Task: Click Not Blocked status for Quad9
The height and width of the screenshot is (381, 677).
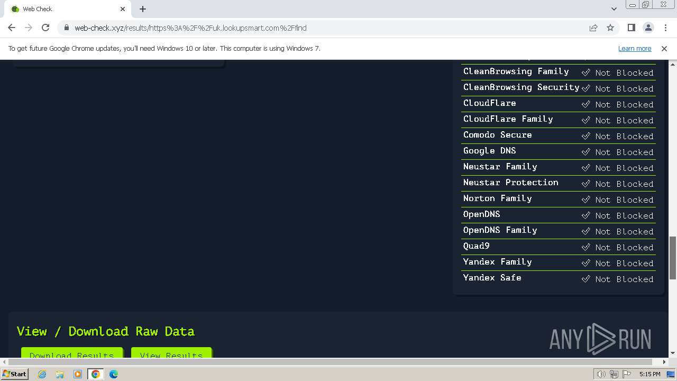Action: [624, 248]
